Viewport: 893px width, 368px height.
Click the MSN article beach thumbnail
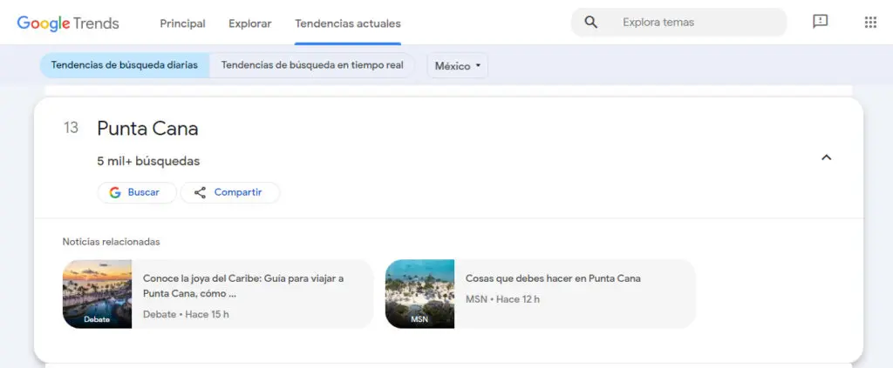[419, 294]
